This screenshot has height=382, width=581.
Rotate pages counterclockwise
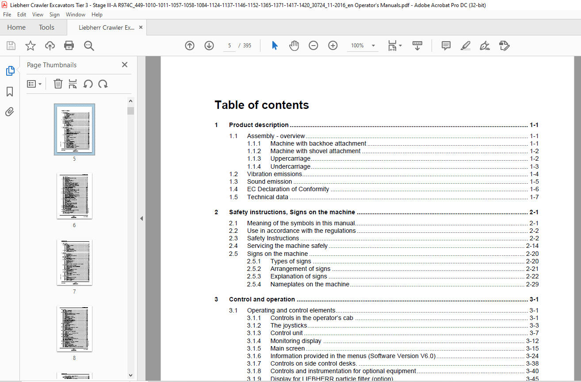tap(88, 84)
